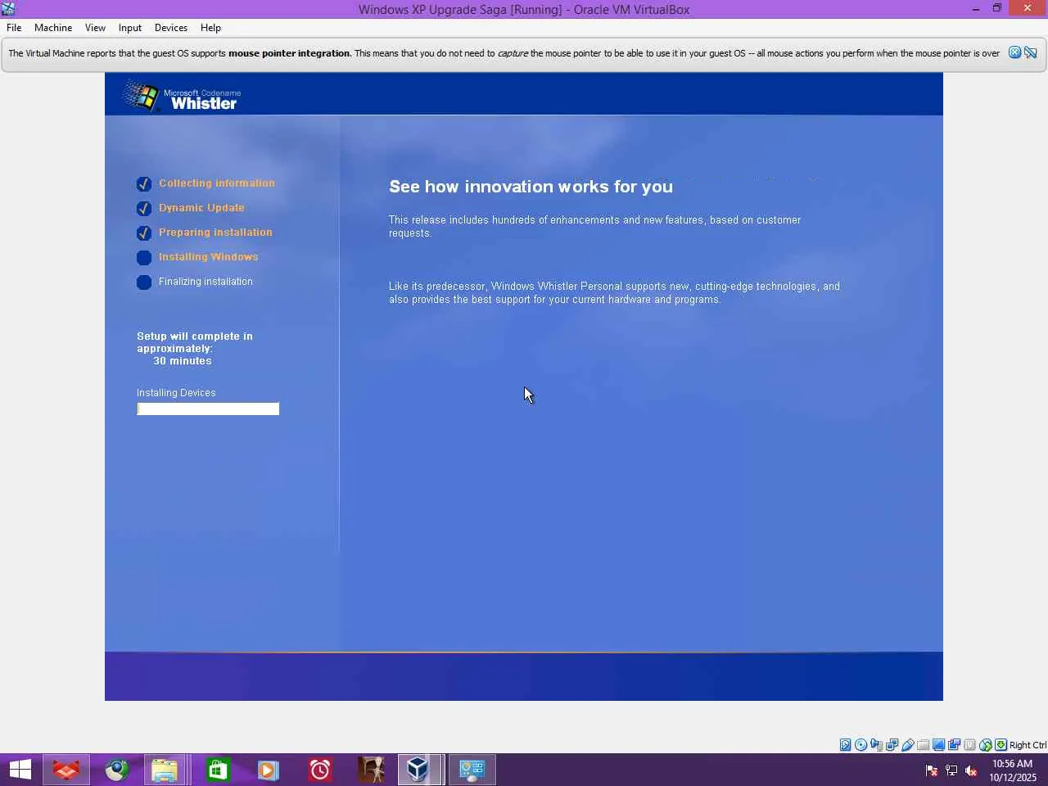Click the network tray icon
This screenshot has height=786, width=1048.
click(x=951, y=770)
